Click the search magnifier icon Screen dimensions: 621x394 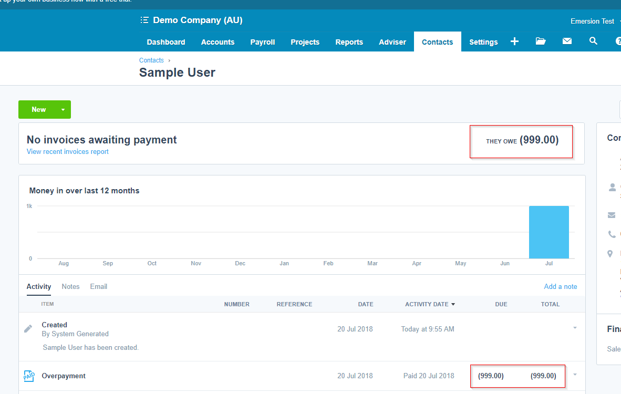pyautogui.click(x=593, y=42)
